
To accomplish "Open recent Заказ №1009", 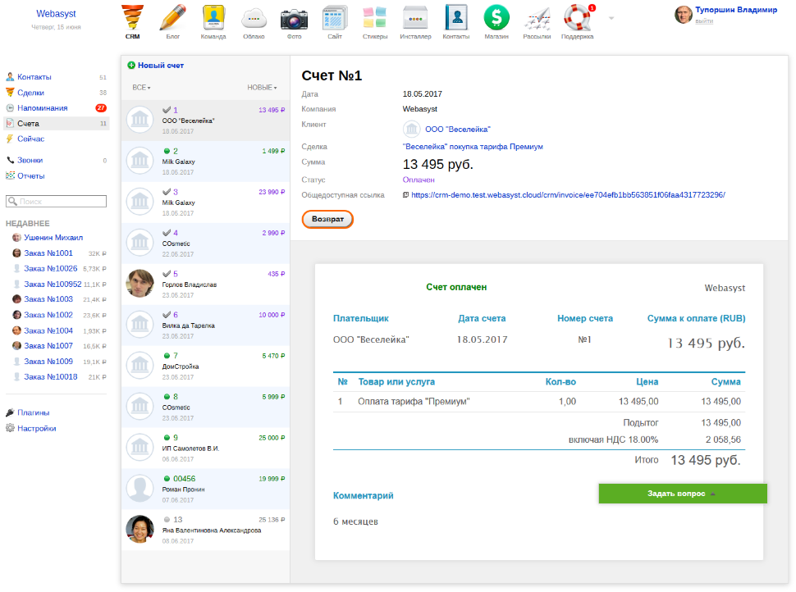I will point(48,362).
